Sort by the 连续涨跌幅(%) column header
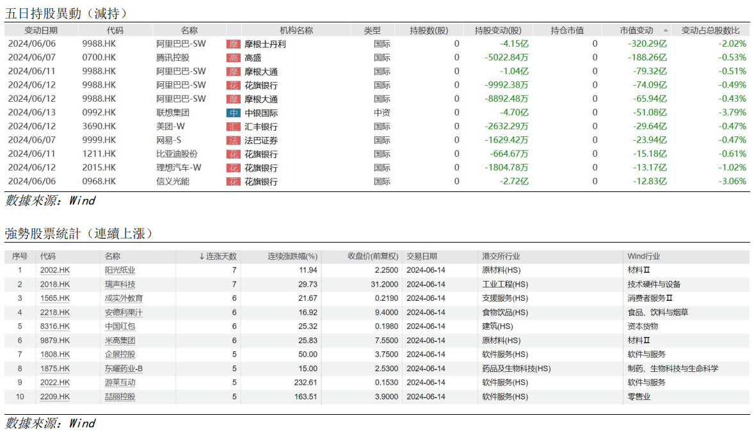Screen dimensions: 754x441 point(293,256)
